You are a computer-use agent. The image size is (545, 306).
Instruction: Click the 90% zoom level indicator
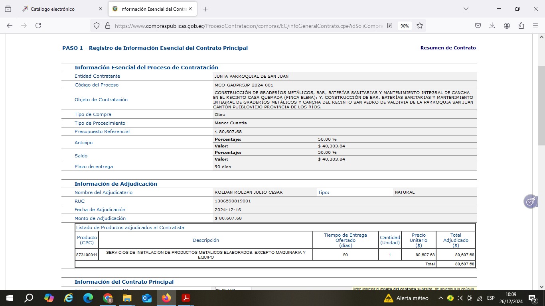405,25
